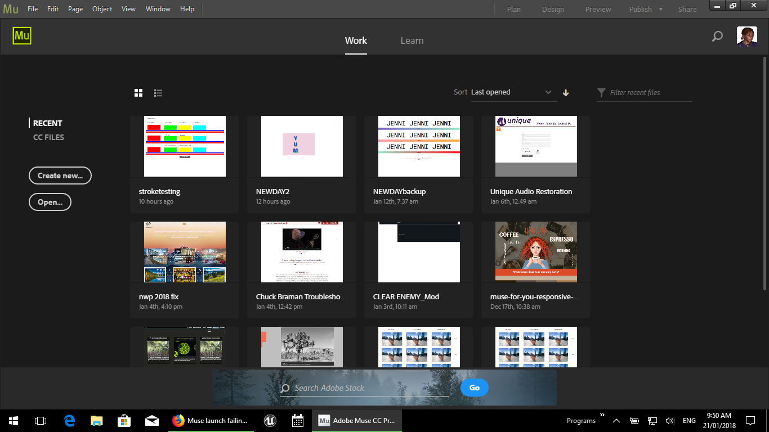Select CC FILES in the sidebar
This screenshot has height=432, width=769.
[x=48, y=137]
